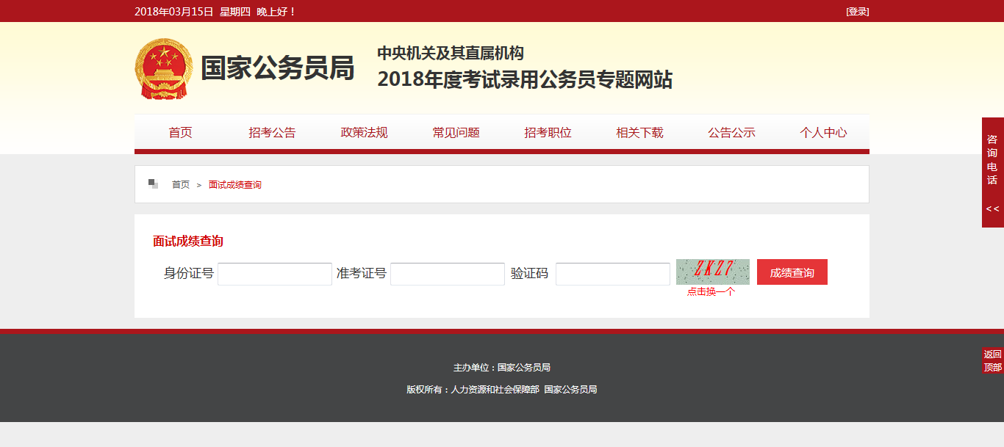Image resolution: width=1004 pixels, height=447 pixels.
Task: Click 点击换一个 to refresh captcha
Action: (711, 291)
